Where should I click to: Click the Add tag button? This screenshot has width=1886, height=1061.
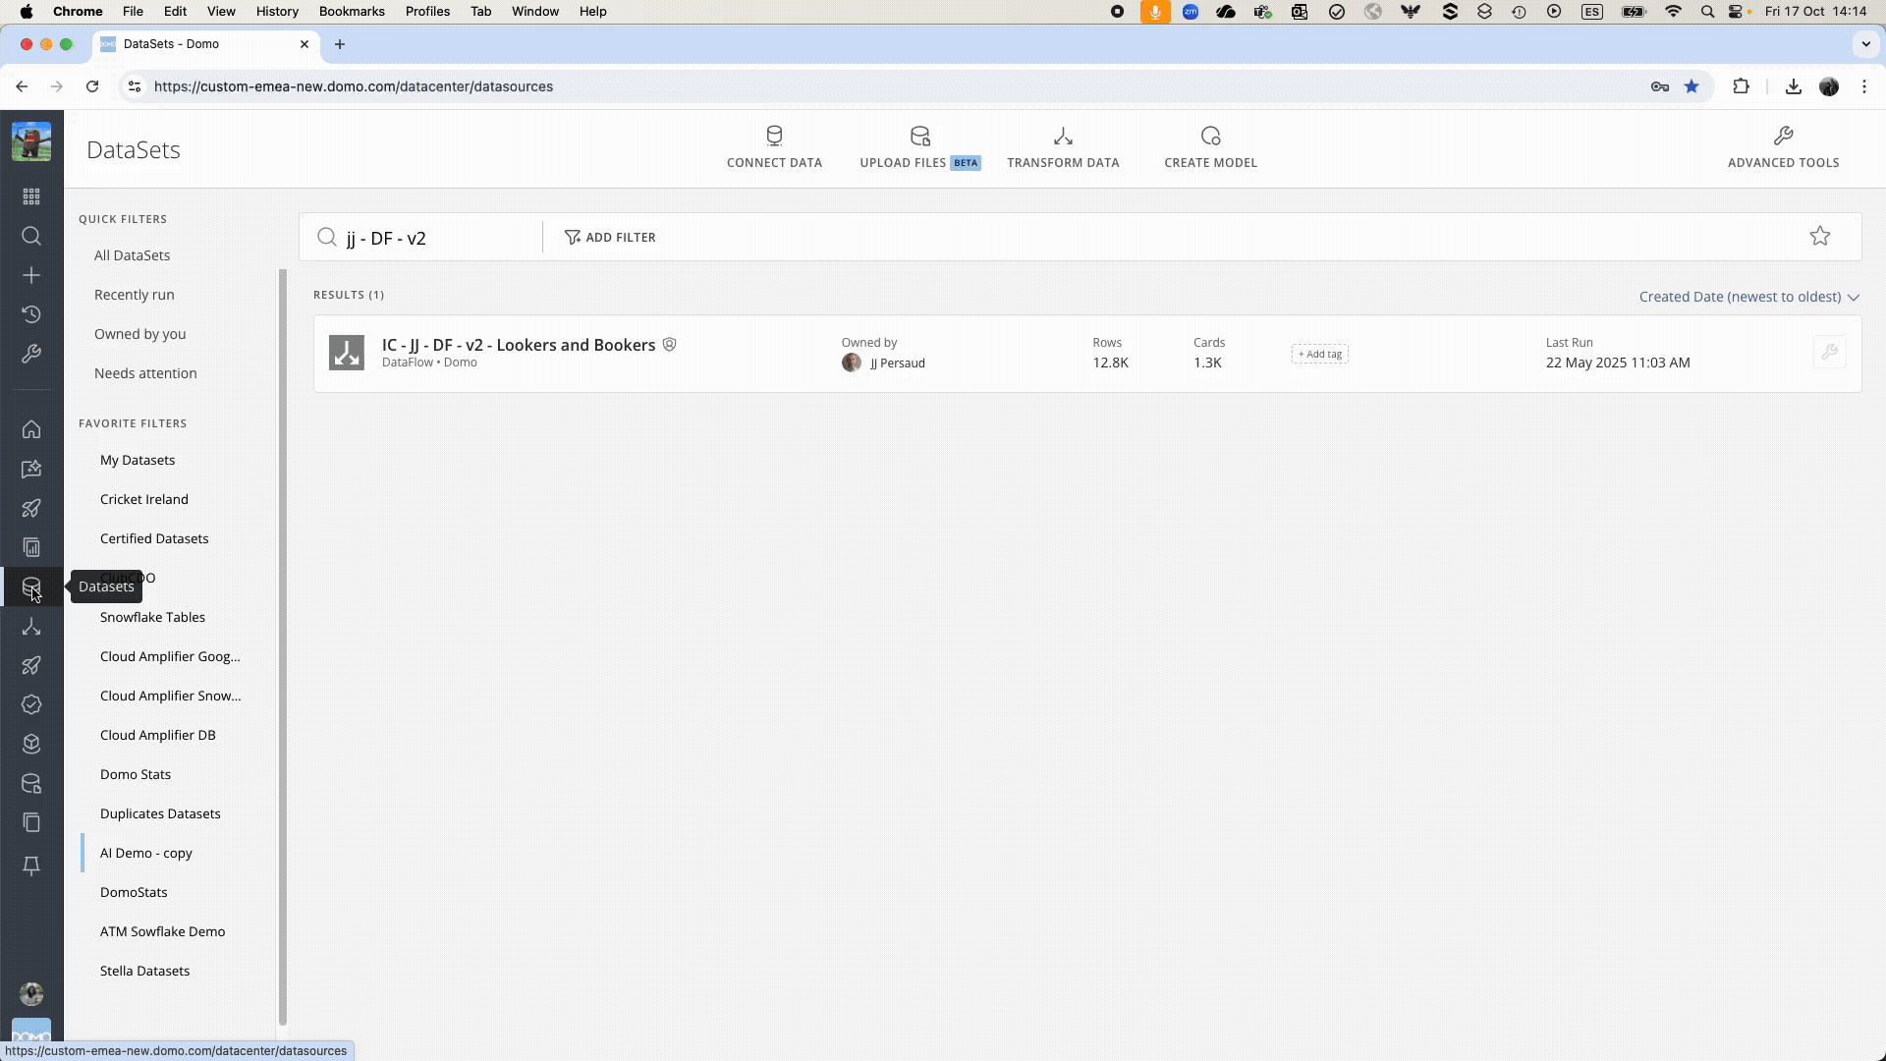tap(1319, 354)
